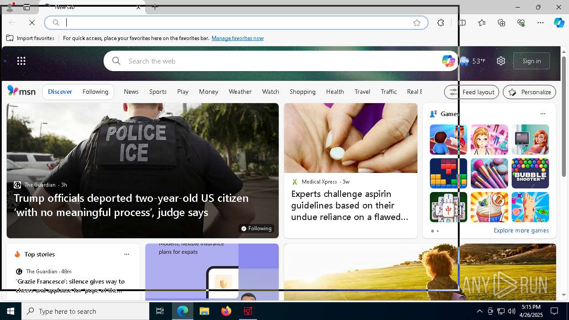The image size is (569, 320).
Task: Open Collections in the toolbar
Action: coord(501,23)
